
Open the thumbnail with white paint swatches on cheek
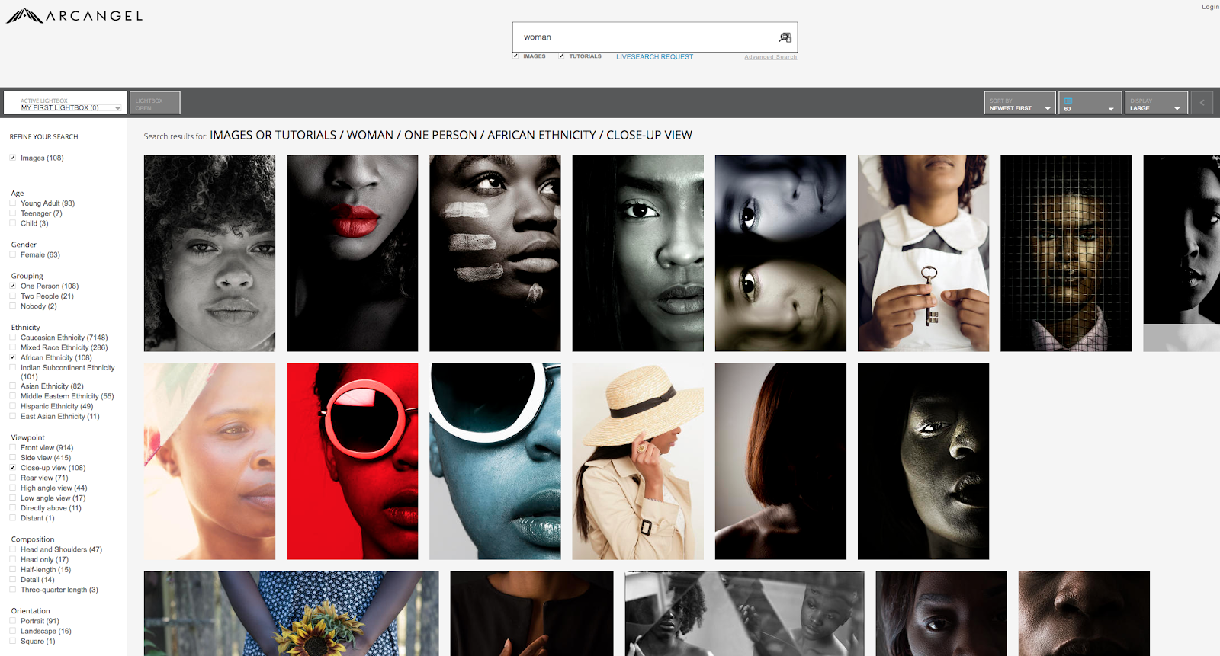[495, 253]
